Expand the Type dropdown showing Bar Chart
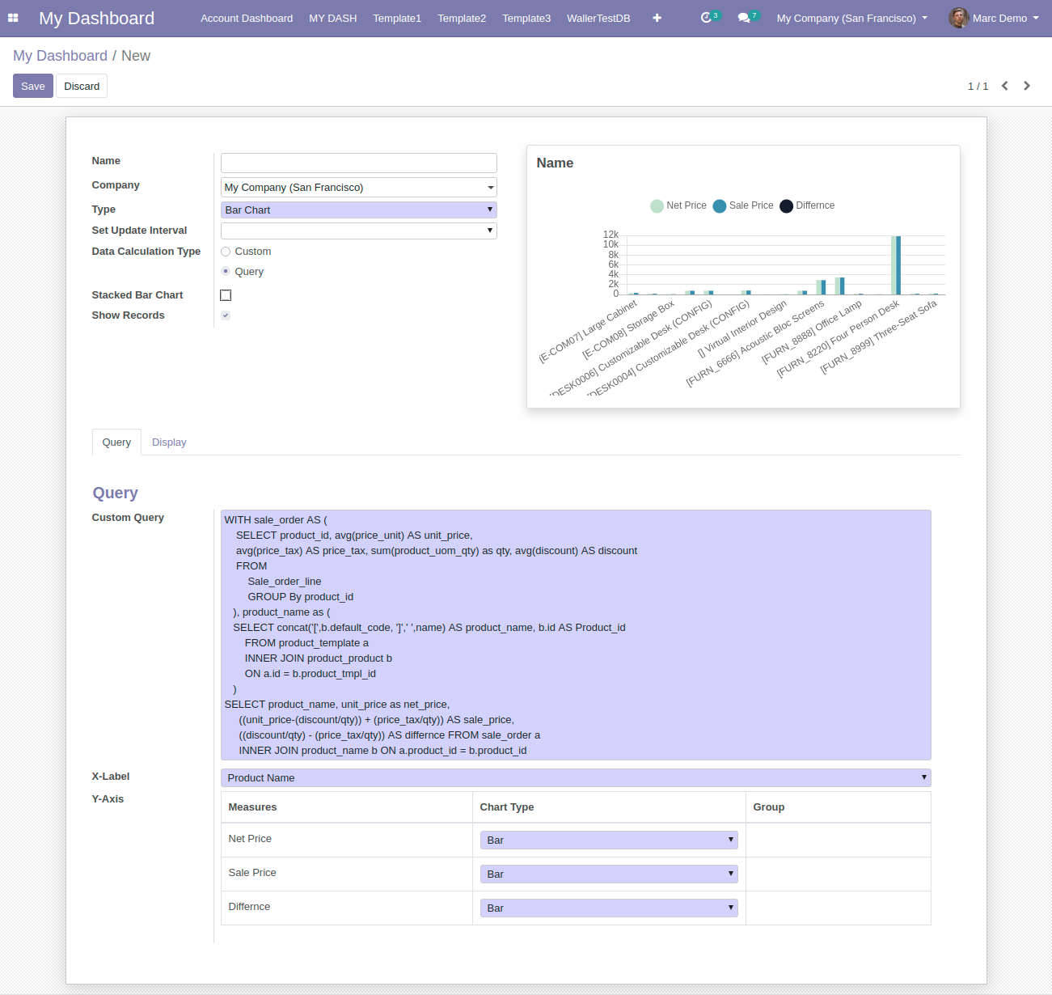The width and height of the screenshot is (1052, 995). (358, 210)
